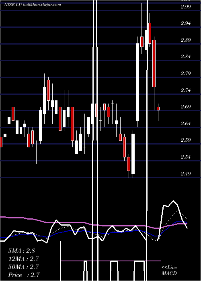Select the 2.69 price axis label
The image size is (201, 281).
coord(186,107)
